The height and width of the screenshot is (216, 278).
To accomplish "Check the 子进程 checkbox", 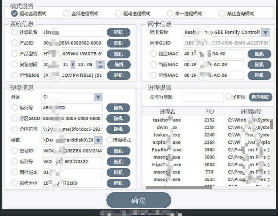I will coord(228,97).
